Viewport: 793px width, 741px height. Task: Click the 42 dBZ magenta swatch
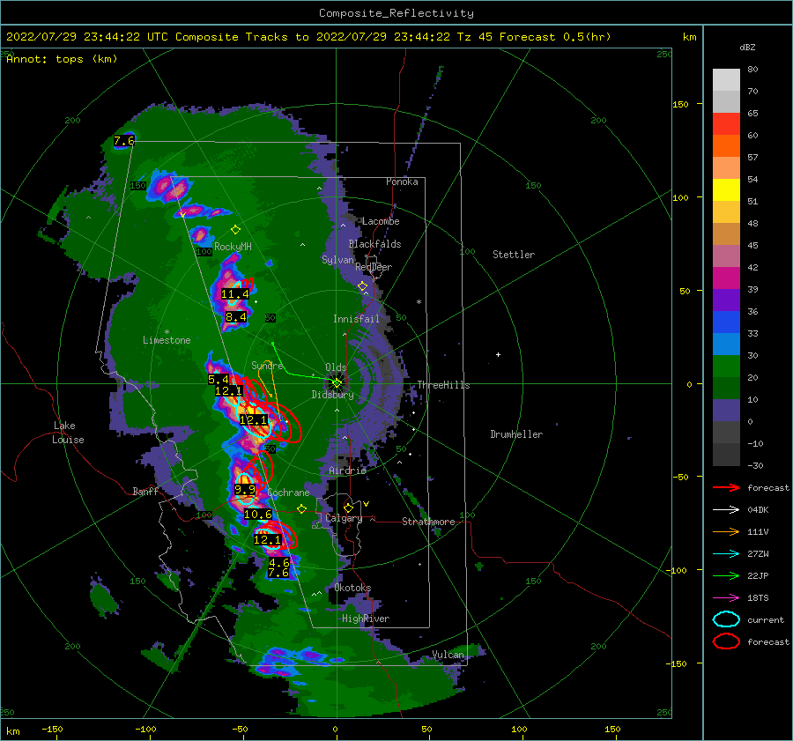[726, 278]
